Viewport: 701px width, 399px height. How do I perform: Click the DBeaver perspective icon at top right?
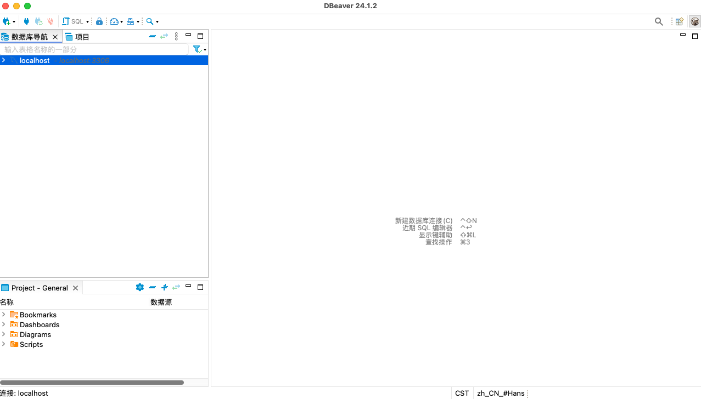tap(695, 21)
